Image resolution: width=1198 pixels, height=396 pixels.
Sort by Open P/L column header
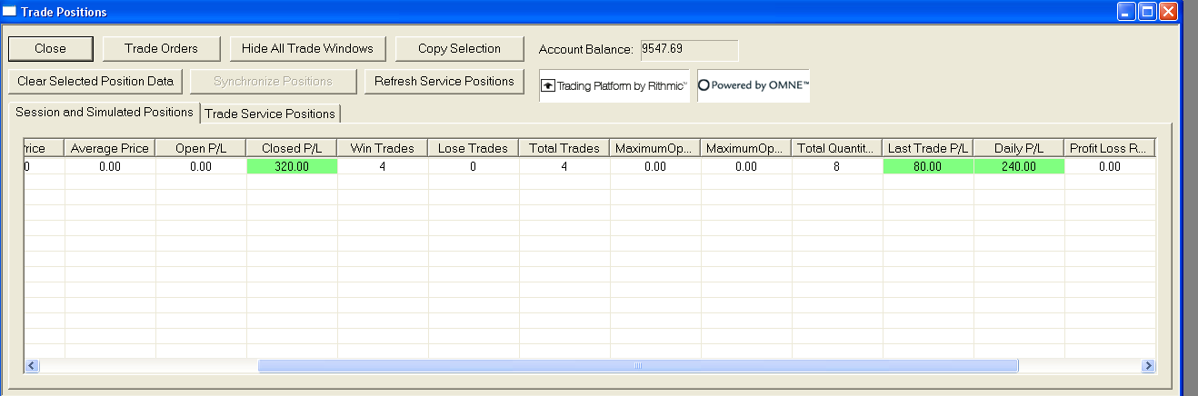click(201, 148)
